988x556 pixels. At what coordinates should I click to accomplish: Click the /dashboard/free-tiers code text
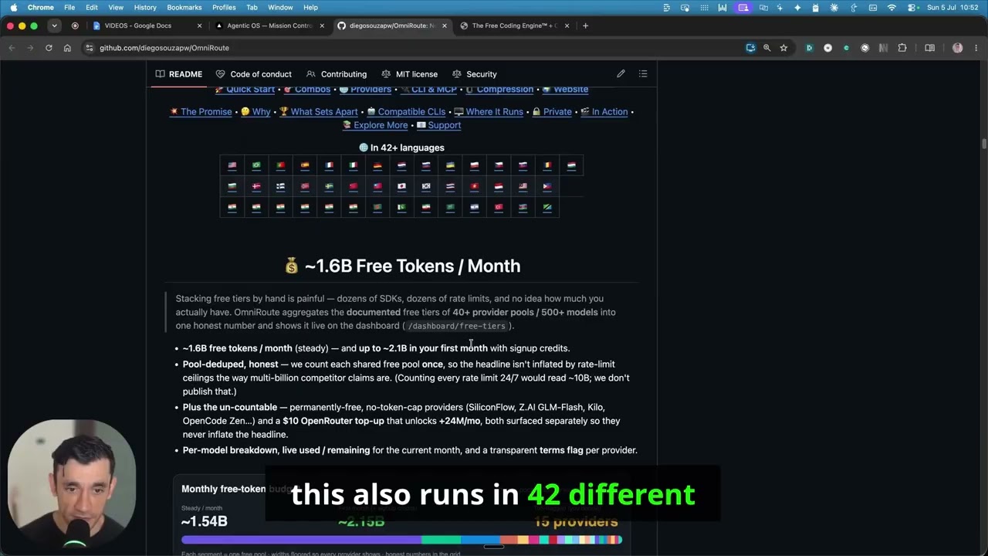pyautogui.click(x=456, y=326)
